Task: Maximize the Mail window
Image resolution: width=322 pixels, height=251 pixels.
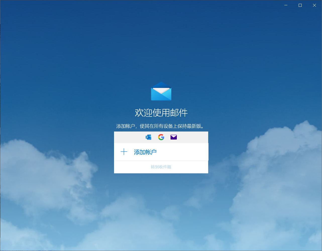Action: pyautogui.click(x=300, y=5)
